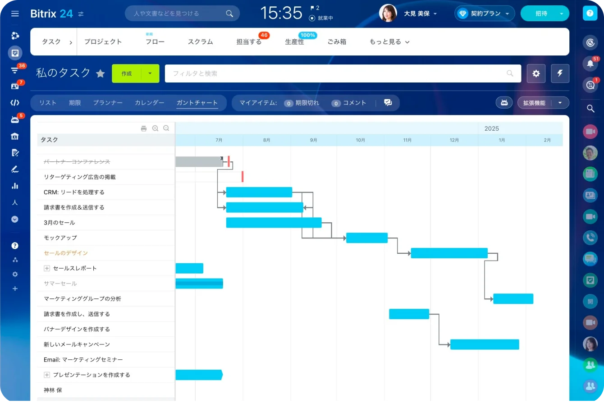Open the スクラム menu item
The width and height of the screenshot is (604, 403).
click(x=200, y=41)
